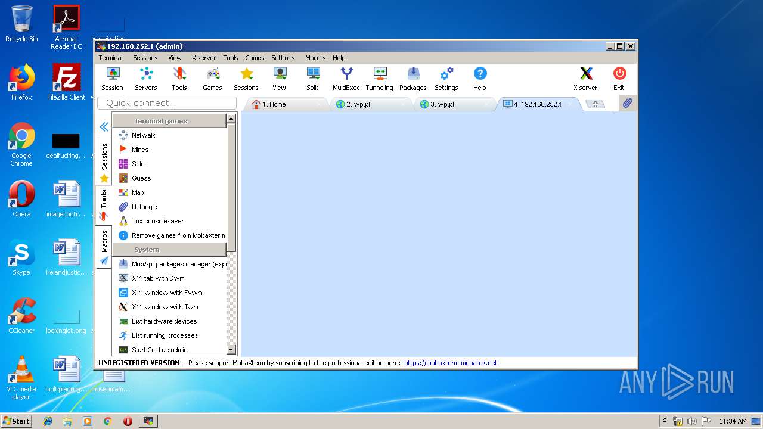Open the Tools toolbar icon

click(179, 79)
